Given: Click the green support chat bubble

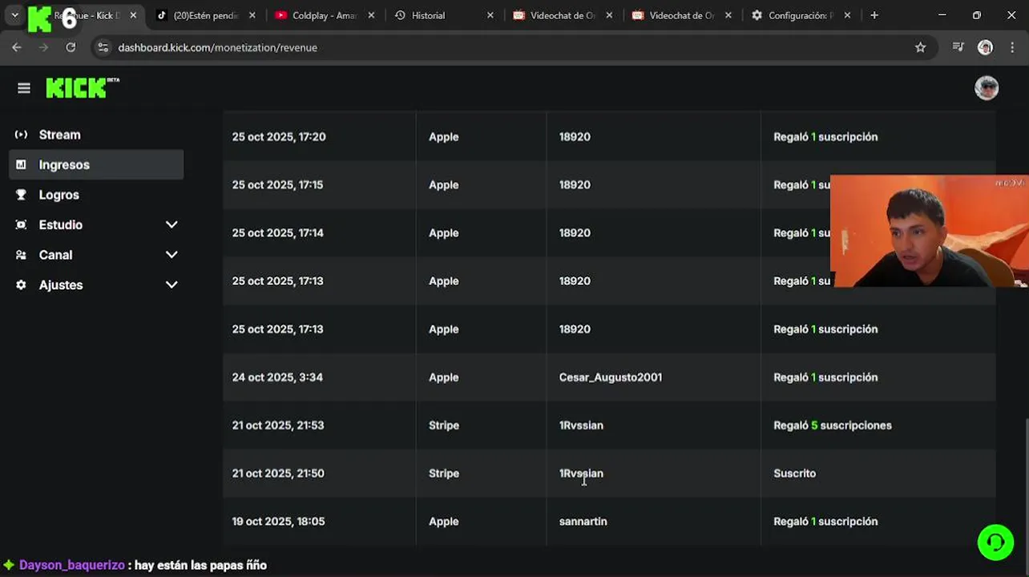Looking at the screenshot, I should coord(995,543).
